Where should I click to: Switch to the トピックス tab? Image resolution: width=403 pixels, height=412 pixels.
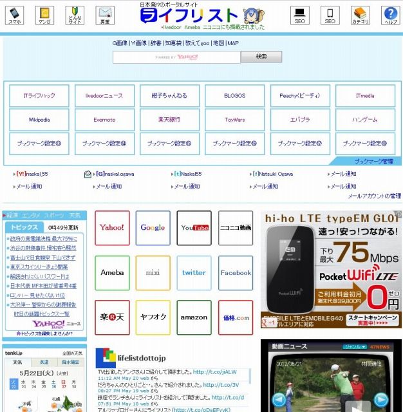tap(24, 227)
